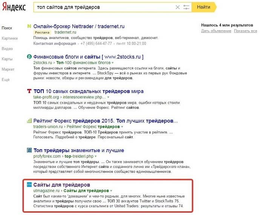Click Нашлось 4 млн результатов text
The width and height of the screenshot is (264, 215).
coord(227,25)
